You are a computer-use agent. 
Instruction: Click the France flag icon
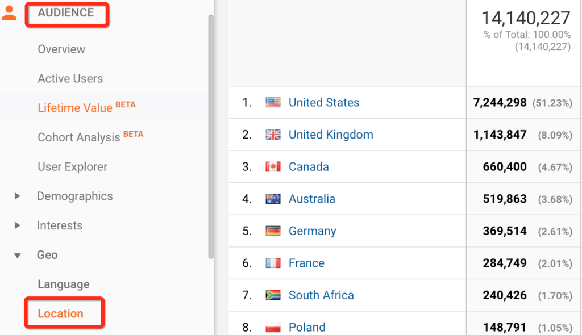[273, 263]
